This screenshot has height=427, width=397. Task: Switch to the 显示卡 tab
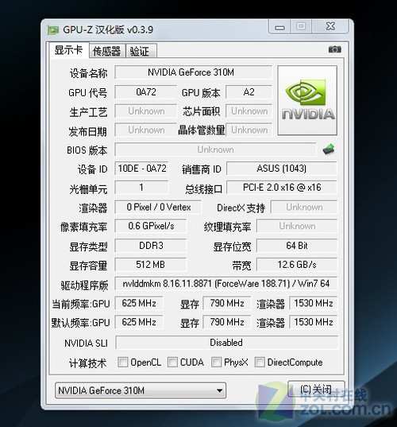[x=69, y=50]
